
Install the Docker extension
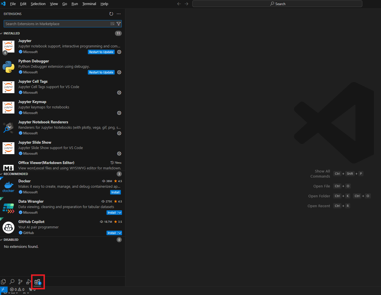pyautogui.click(x=115, y=192)
